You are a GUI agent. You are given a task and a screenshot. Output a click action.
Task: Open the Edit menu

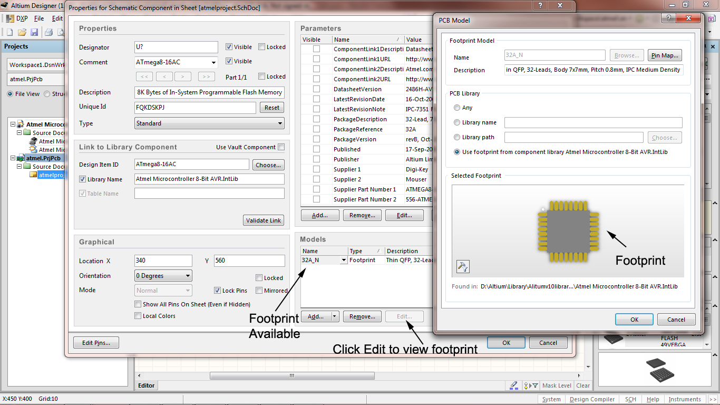57,18
